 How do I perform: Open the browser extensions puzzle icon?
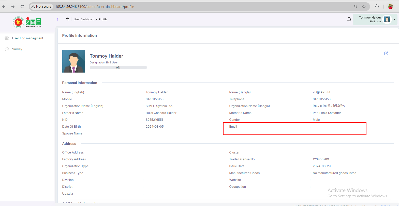[377, 7]
